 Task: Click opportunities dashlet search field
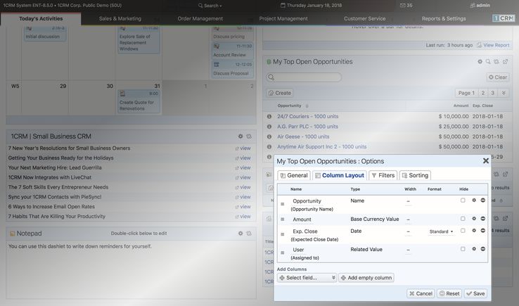coord(305,77)
